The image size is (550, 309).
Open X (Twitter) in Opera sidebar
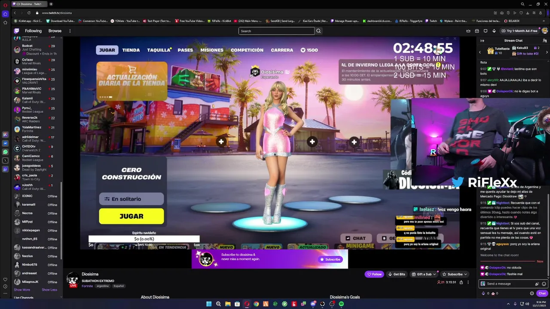[x=5, y=161]
